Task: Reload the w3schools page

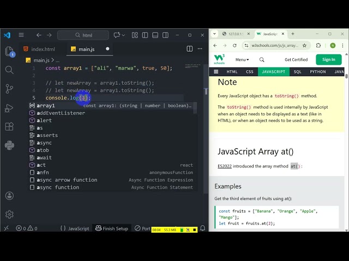Action: (x=234, y=46)
